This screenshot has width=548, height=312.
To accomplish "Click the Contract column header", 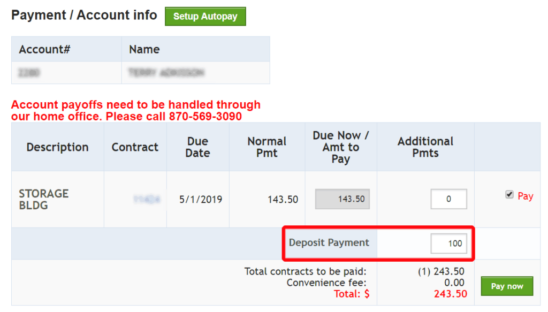I will point(135,147).
